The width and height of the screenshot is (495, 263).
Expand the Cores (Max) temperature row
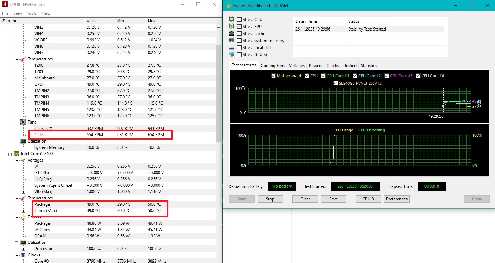pos(24,211)
